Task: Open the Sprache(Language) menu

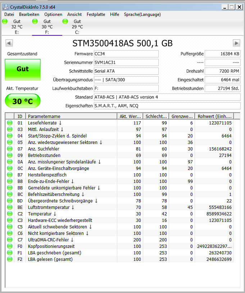Action: (142, 14)
